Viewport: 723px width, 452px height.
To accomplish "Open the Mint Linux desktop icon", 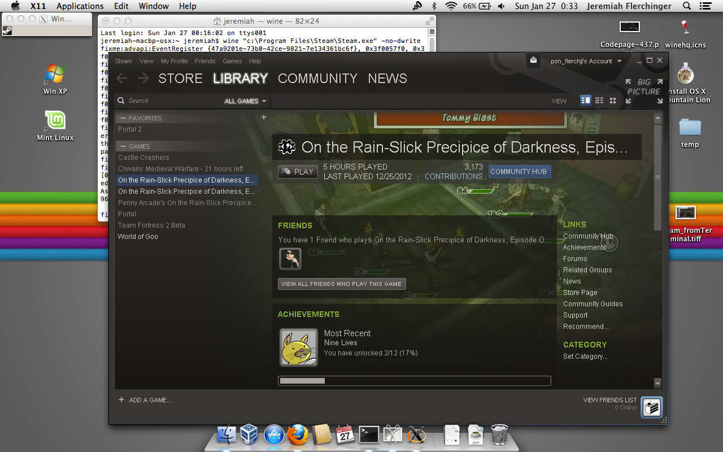I will pos(55,125).
